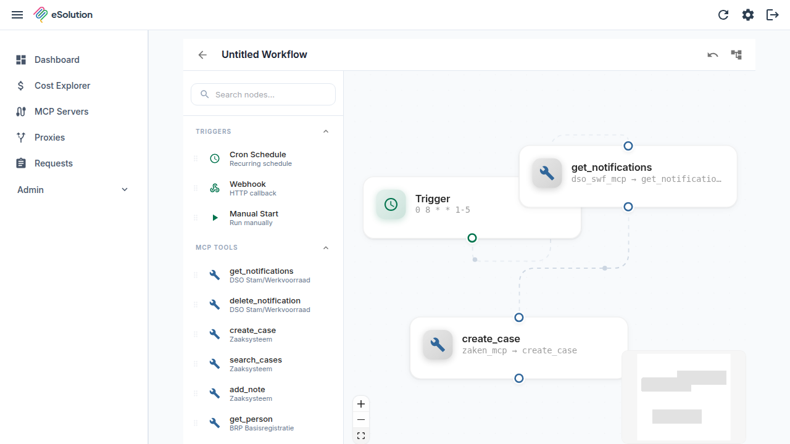Click the auto-layout tree icon
The image size is (790, 444).
click(x=736, y=55)
